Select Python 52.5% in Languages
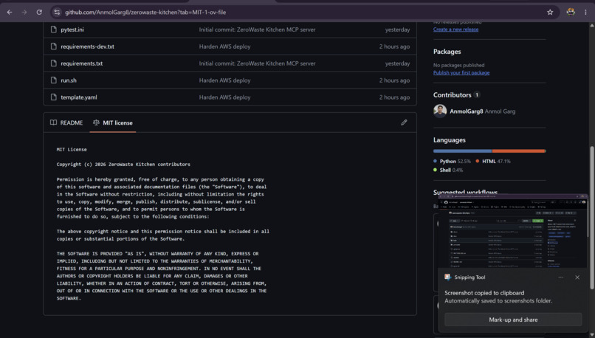The height and width of the screenshot is (338, 595). (x=452, y=161)
